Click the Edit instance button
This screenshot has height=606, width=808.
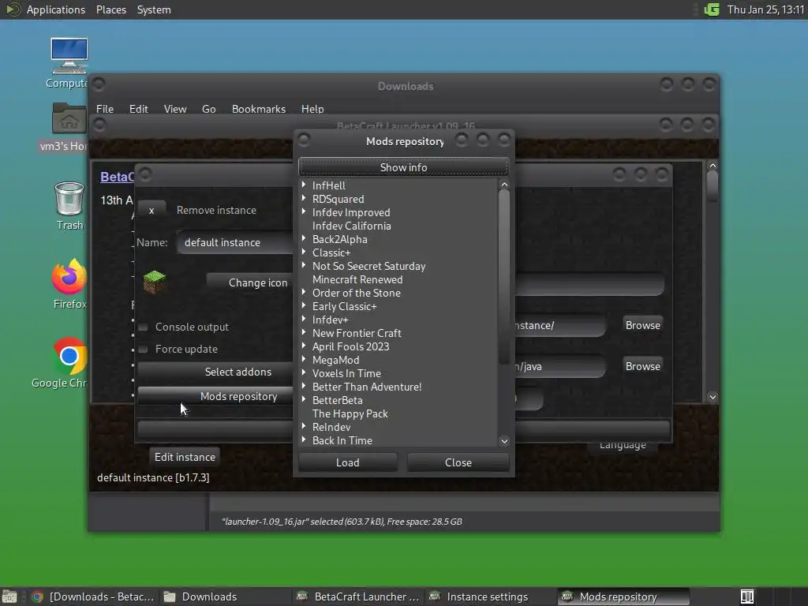[x=185, y=457]
